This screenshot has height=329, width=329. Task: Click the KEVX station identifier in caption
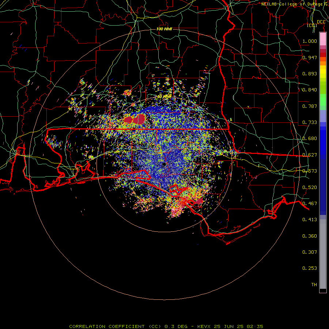click(204, 326)
